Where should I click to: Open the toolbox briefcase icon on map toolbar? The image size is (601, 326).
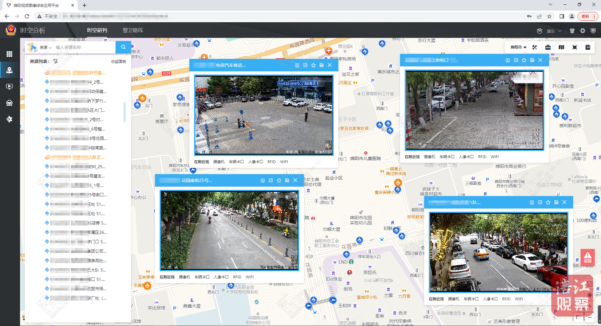coord(548,47)
